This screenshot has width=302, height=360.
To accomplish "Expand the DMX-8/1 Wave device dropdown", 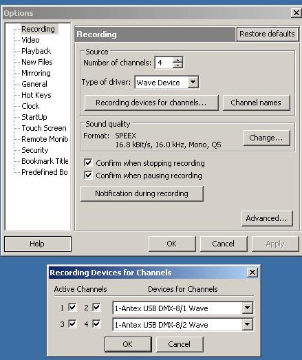I will 248,308.
